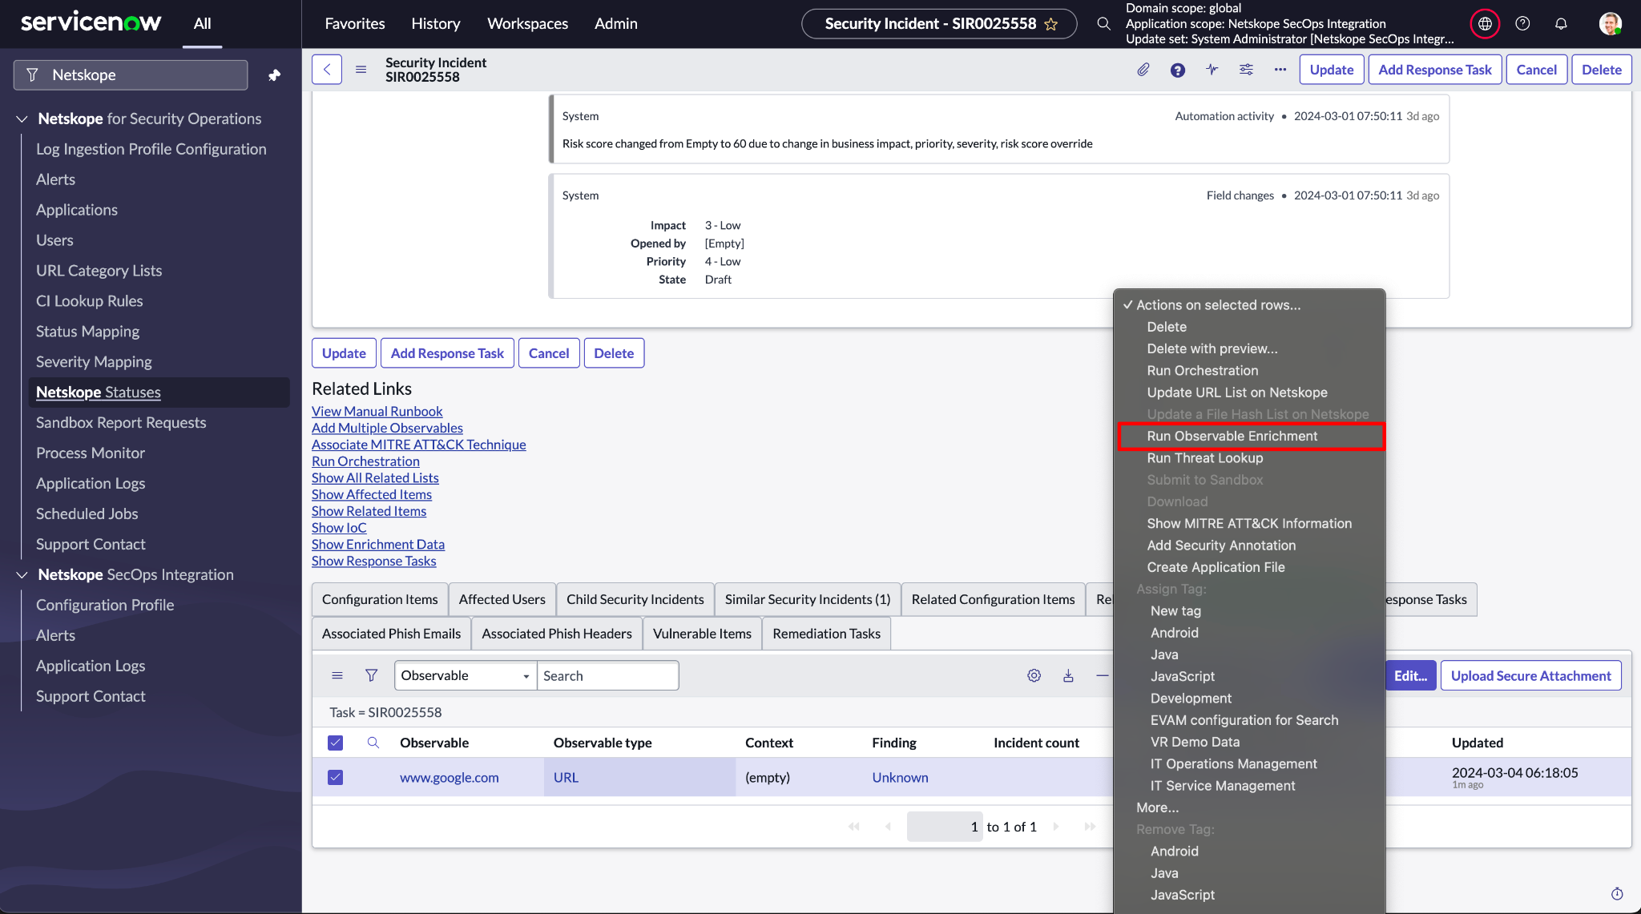Toggle the activity stream icon
This screenshot has height=914, width=1641.
coord(1212,70)
